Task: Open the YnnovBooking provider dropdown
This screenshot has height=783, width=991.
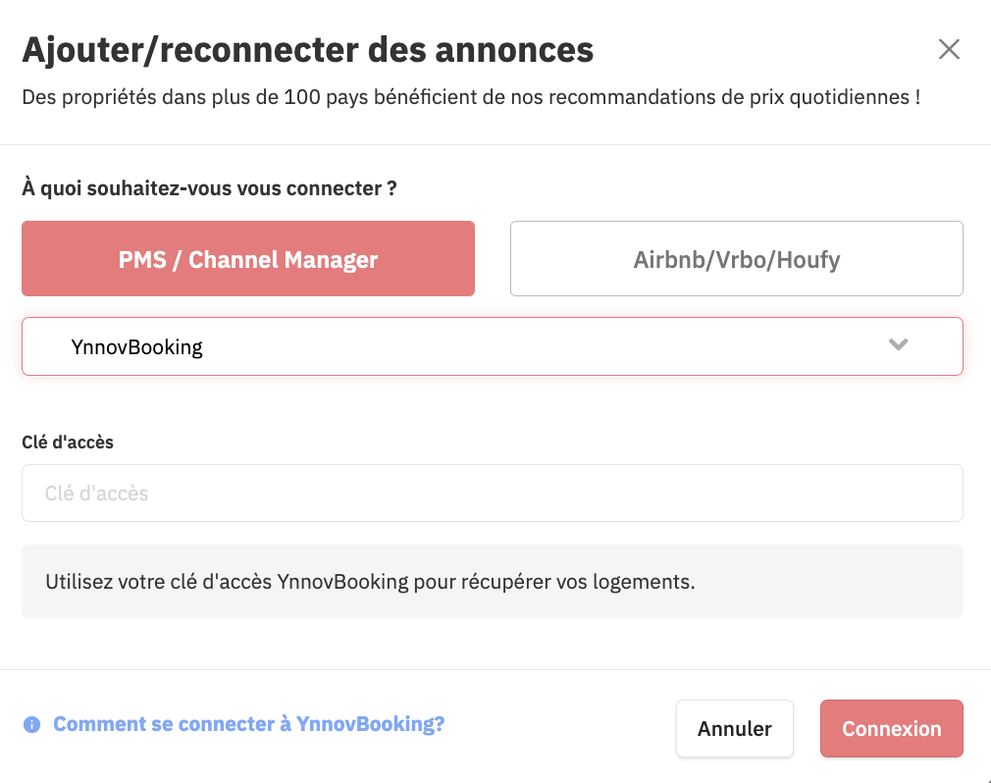Action: (x=493, y=346)
